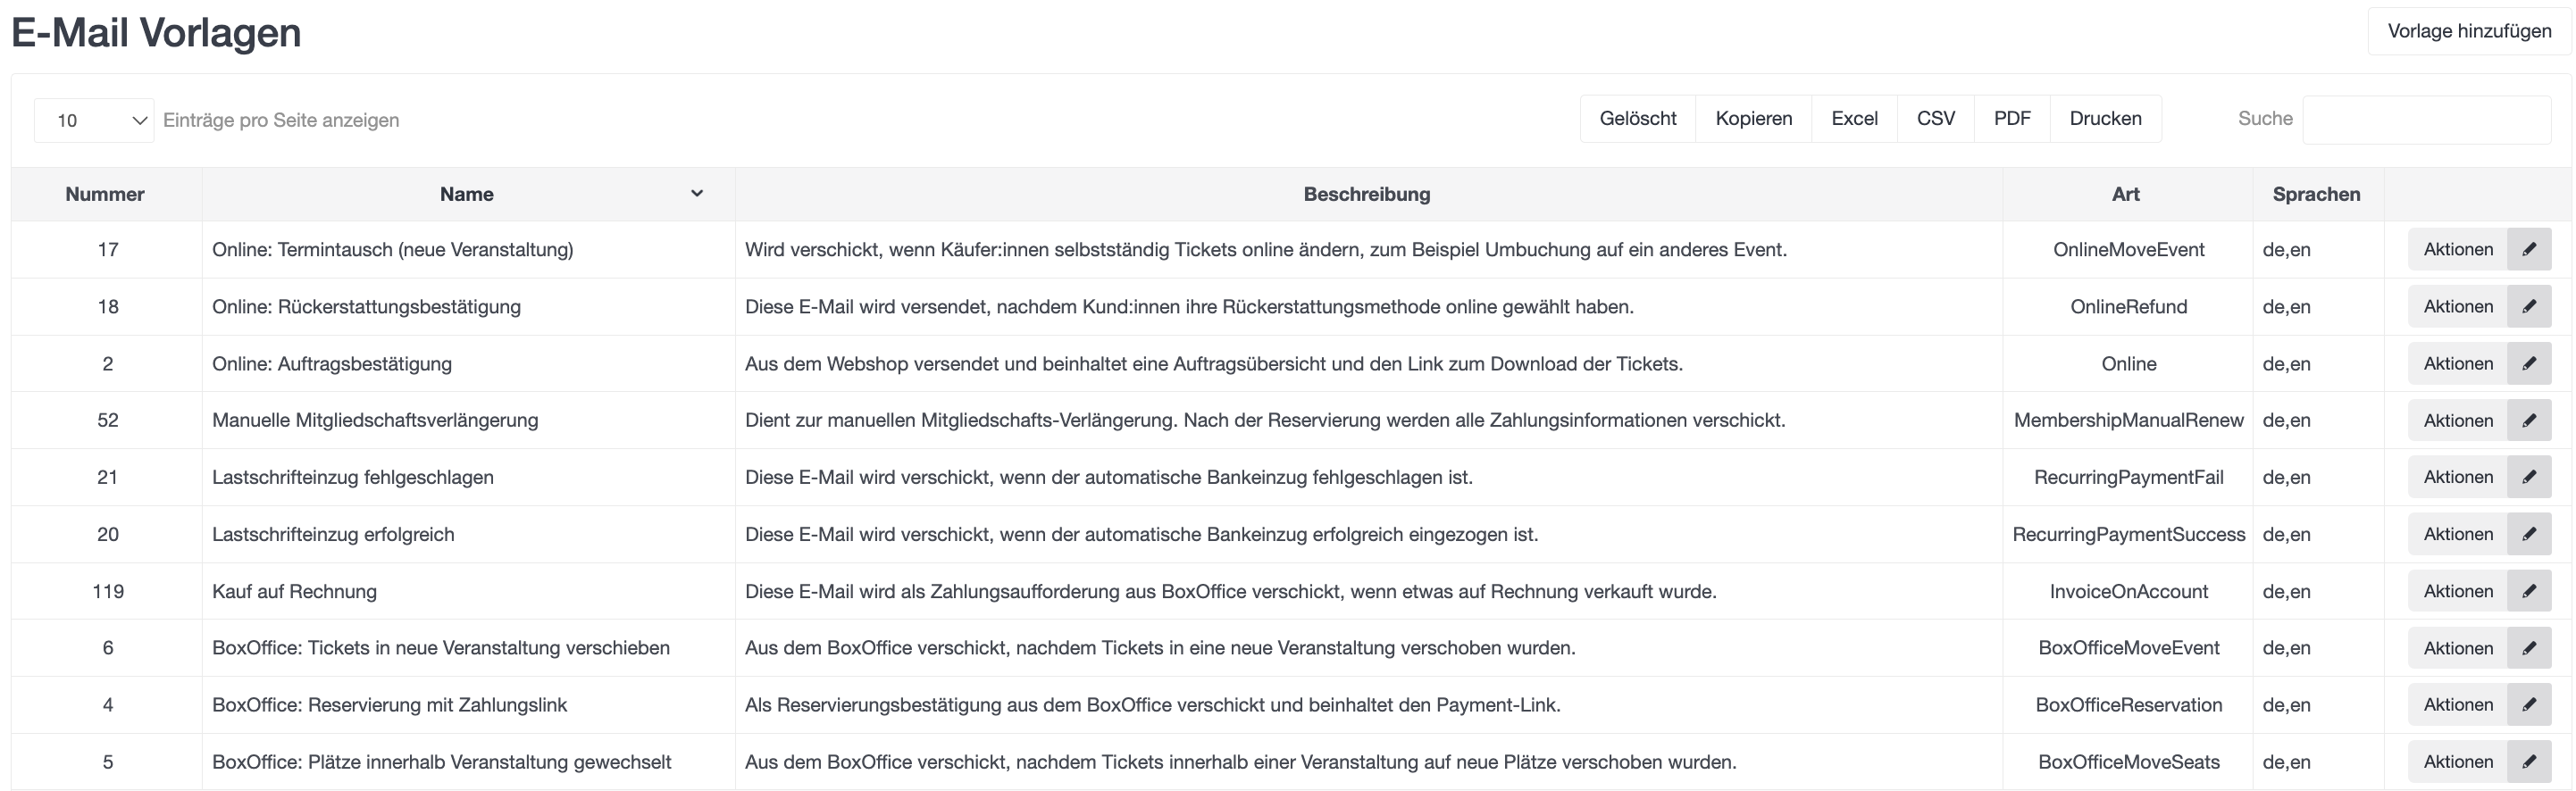Click the Drucken button to print
The width and height of the screenshot is (2576, 791).
pyautogui.click(x=2105, y=119)
